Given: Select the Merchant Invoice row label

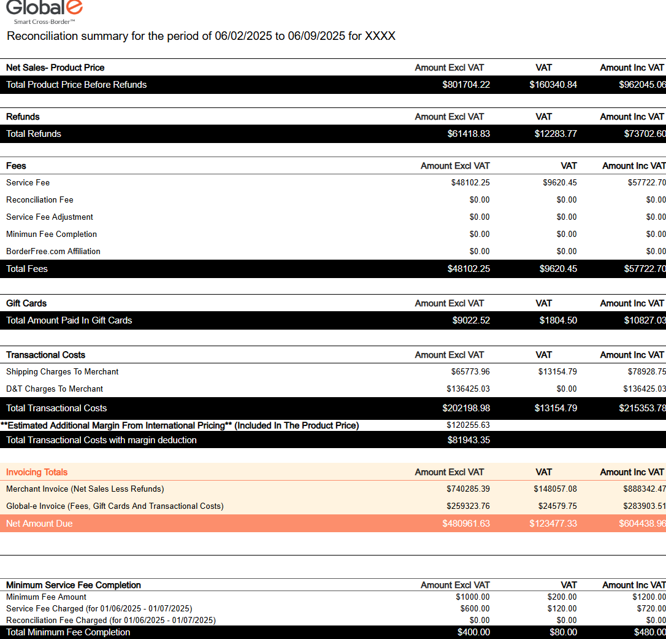Looking at the screenshot, I should click(x=85, y=489).
